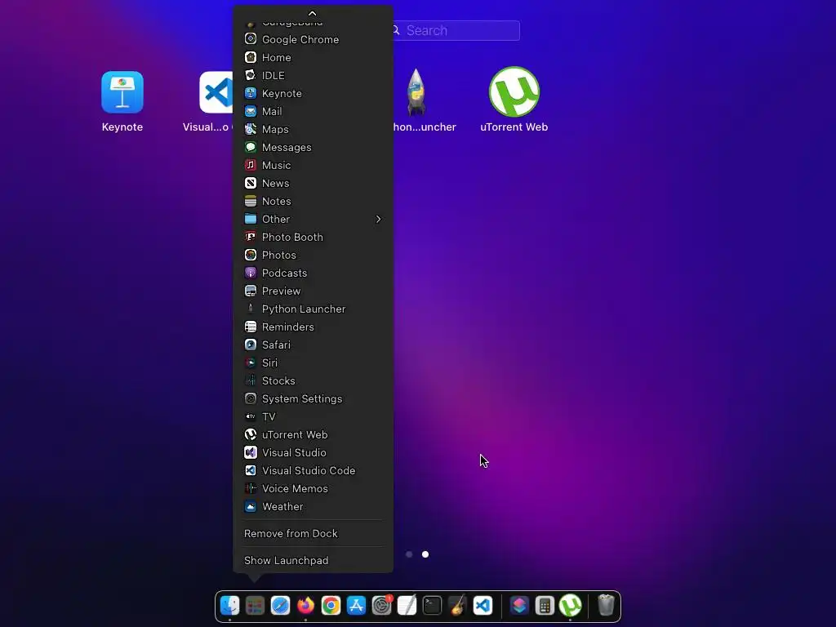
Task: Click the active second page dot
Action: (425, 554)
